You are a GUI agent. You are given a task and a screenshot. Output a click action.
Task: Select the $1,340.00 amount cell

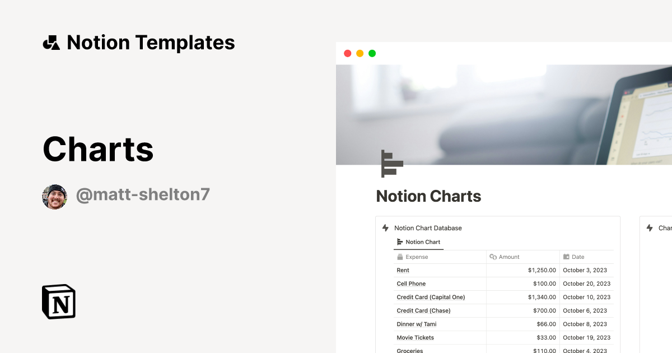pyautogui.click(x=540, y=297)
